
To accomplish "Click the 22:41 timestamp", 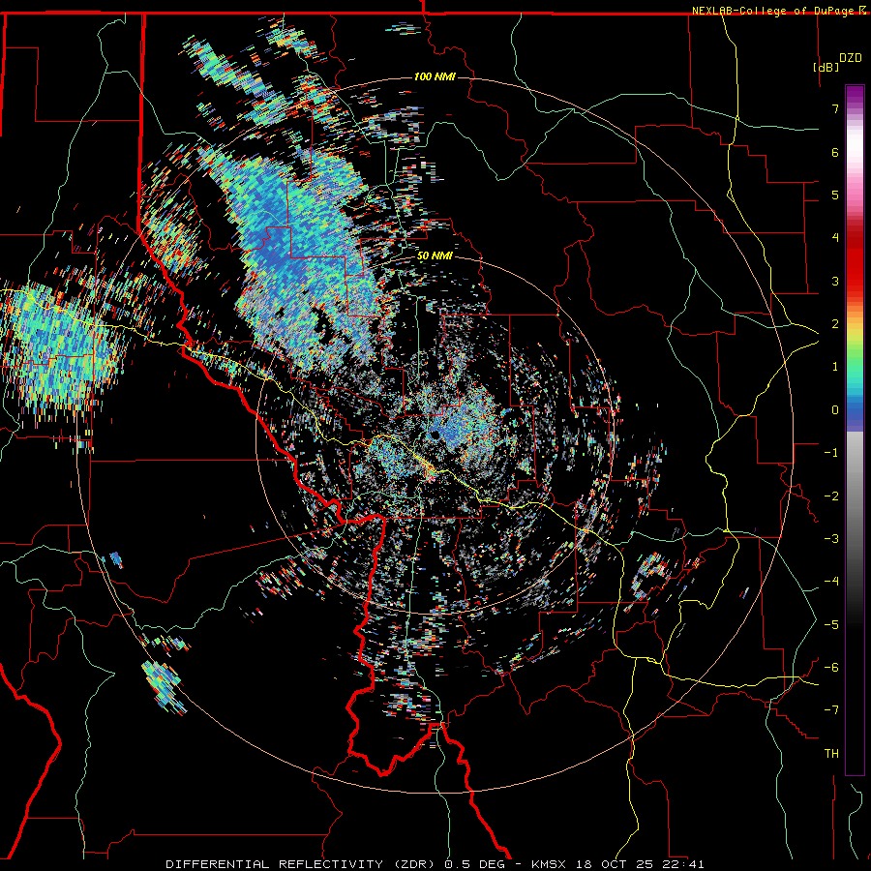I will pos(683,864).
